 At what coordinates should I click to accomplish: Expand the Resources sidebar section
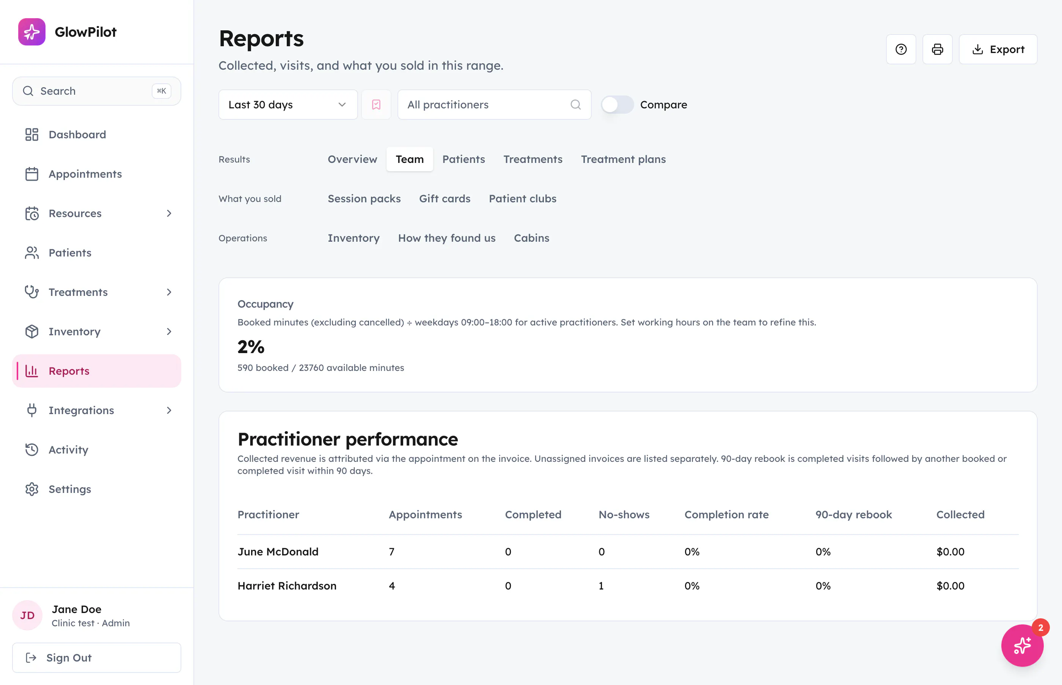click(97, 213)
